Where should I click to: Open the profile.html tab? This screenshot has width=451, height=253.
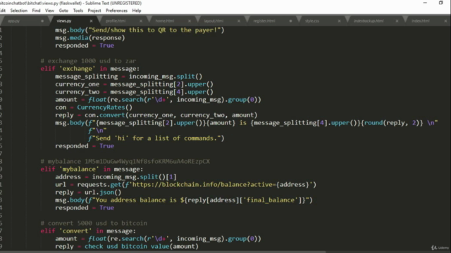[116, 21]
